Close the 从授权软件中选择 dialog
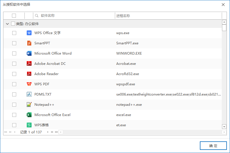This screenshot has width=230, height=153. (x=223, y=5)
